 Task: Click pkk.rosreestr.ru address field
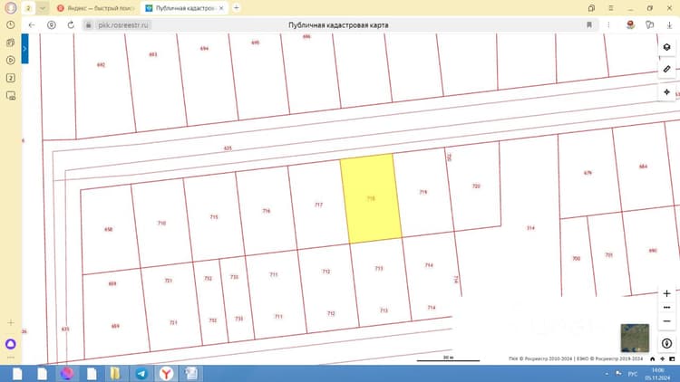[x=123, y=25]
